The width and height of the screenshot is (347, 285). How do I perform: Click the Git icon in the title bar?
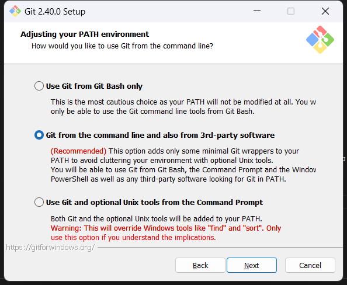click(x=15, y=11)
